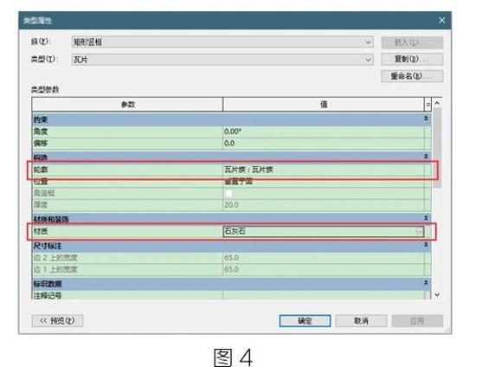Select the 偏移 parameter name
This screenshot has height=367, width=482.
tap(41, 143)
